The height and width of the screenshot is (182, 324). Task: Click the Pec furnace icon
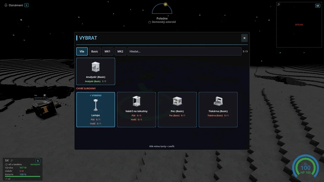[177, 101]
